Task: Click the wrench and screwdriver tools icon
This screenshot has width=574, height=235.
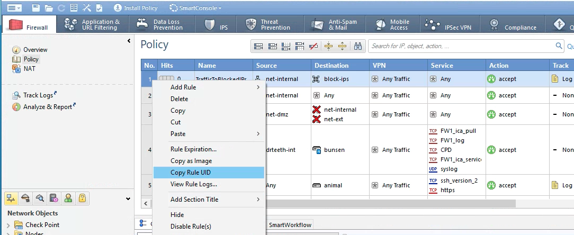Action: click(x=87, y=8)
